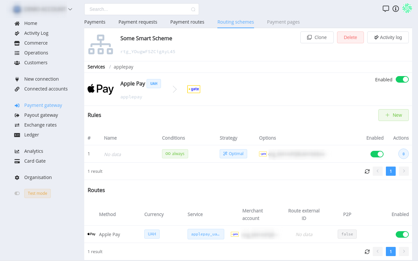The height and width of the screenshot is (261, 418).
Task: Click the Optimal strategy tag
Action: point(233,154)
